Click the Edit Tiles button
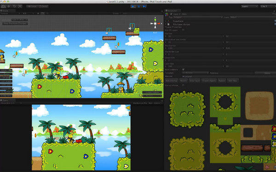The image size is (276, 172). pos(233,80)
